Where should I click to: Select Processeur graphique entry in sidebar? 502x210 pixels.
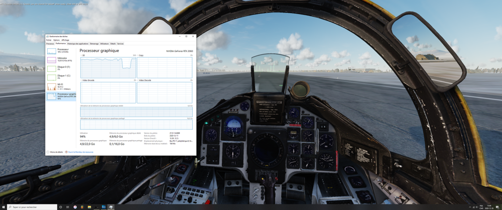61,96
